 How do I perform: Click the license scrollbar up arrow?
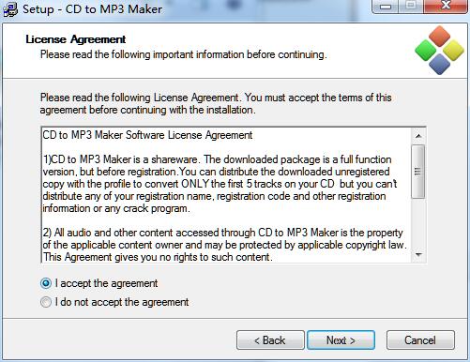click(418, 136)
